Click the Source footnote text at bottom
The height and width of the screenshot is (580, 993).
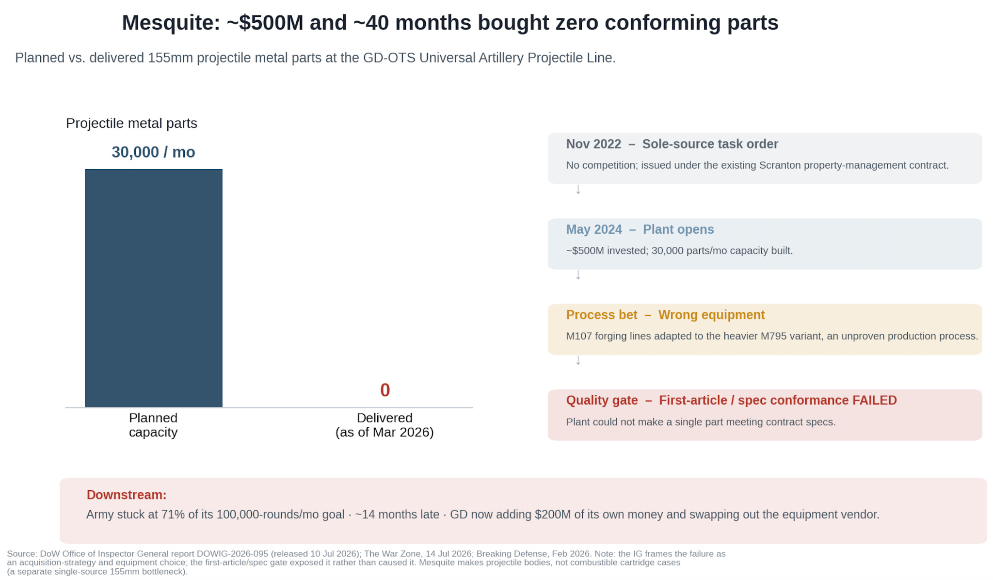(x=366, y=563)
